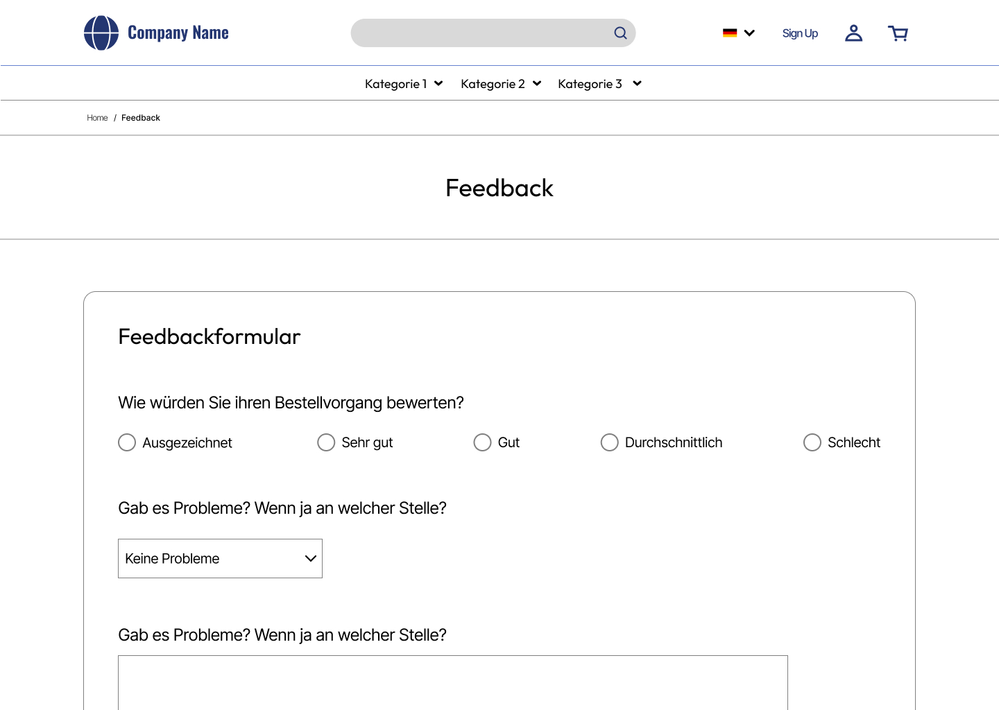This screenshot has width=999, height=710.
Task: Open the shopping cart icon
Action: (898, 33)
